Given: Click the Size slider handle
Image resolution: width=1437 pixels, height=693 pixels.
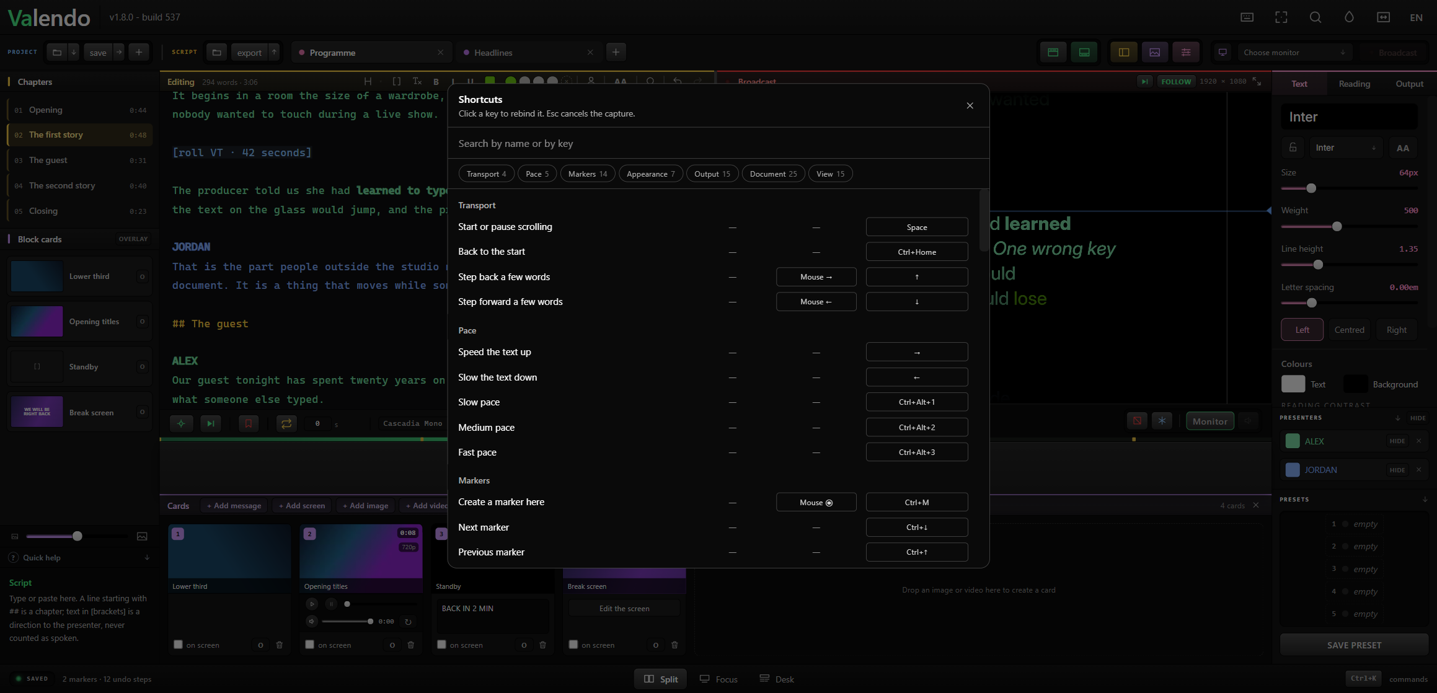Looking at the screenshot, I should (1311, 188).
